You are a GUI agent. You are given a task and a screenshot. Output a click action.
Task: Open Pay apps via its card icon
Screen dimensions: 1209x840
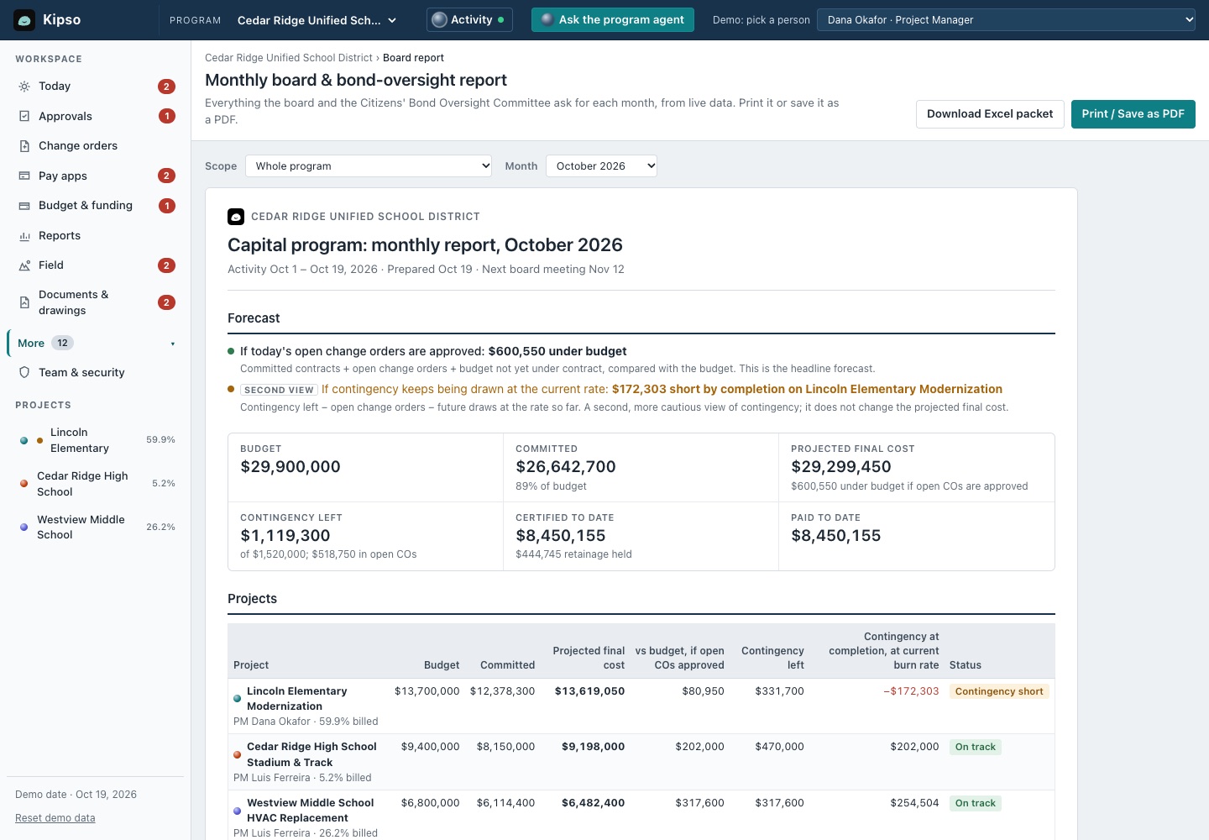coord(24,176)
